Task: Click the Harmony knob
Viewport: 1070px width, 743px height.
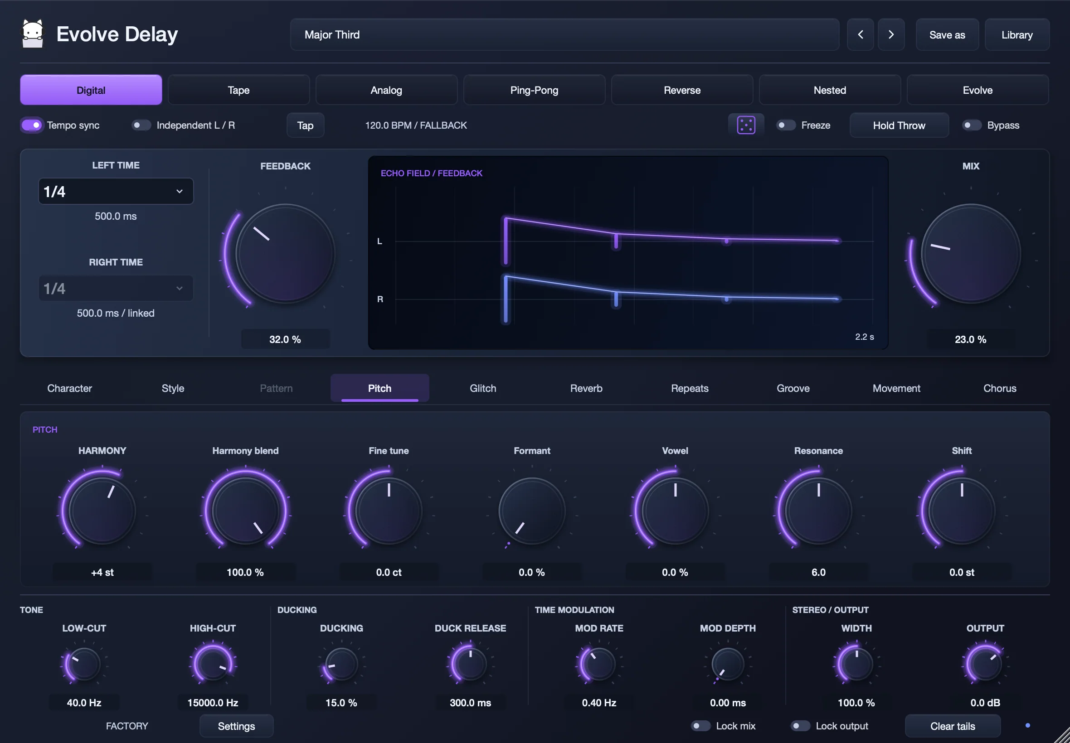Action: [102, 511]
